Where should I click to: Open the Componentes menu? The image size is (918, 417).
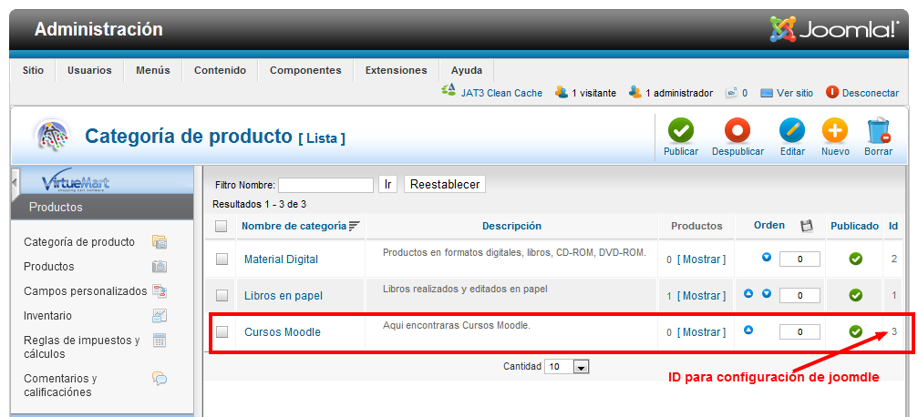click(305, 70)
